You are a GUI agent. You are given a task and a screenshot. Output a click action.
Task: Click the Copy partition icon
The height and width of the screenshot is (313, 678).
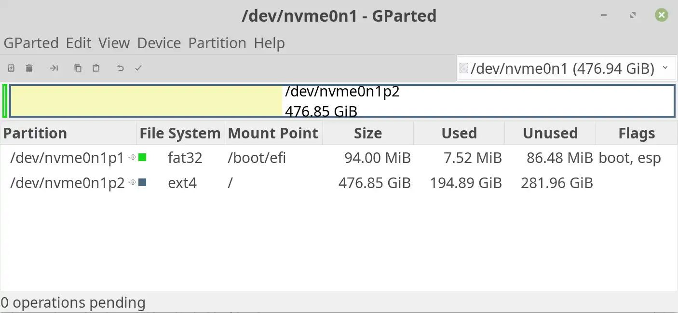click(78, 68)
